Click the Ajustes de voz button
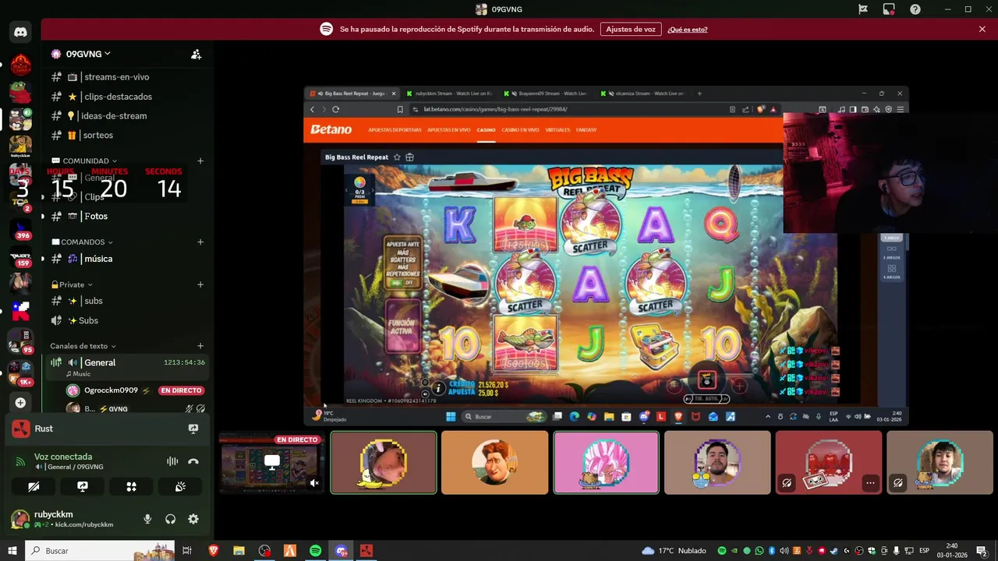Image resolution: width=998 pixels, height=561 pixels. 631,29
